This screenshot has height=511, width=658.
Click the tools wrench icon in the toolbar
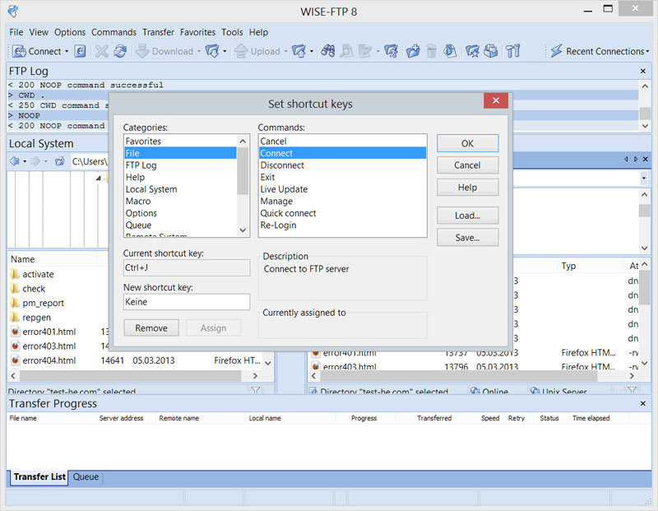512,51
